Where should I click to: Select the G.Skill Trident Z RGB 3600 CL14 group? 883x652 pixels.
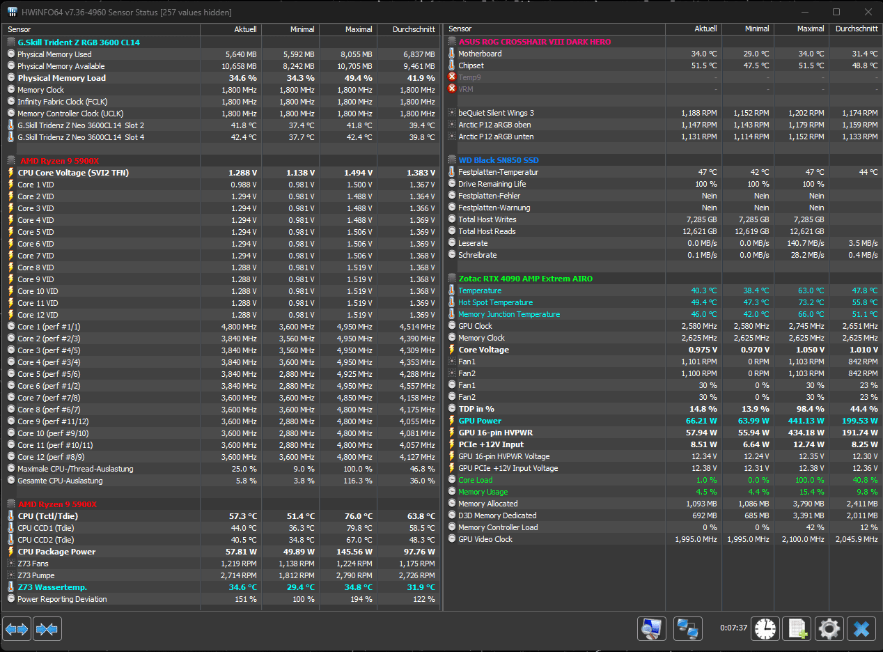(222, 42)
